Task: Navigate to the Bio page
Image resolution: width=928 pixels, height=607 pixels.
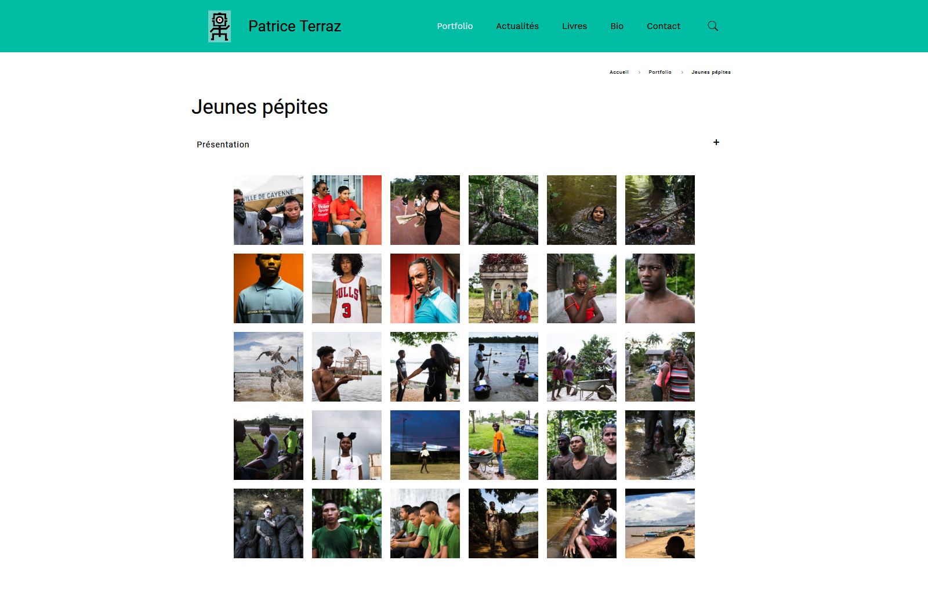Action: pos(617,26)
